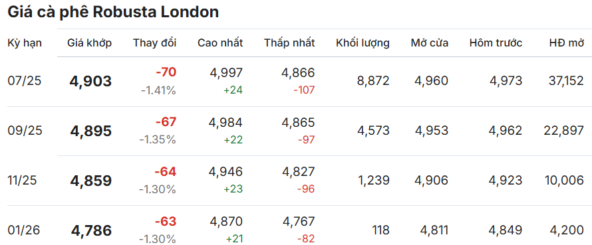Click the Cao nhất column header
592x245 pixels.
(220, 43)
